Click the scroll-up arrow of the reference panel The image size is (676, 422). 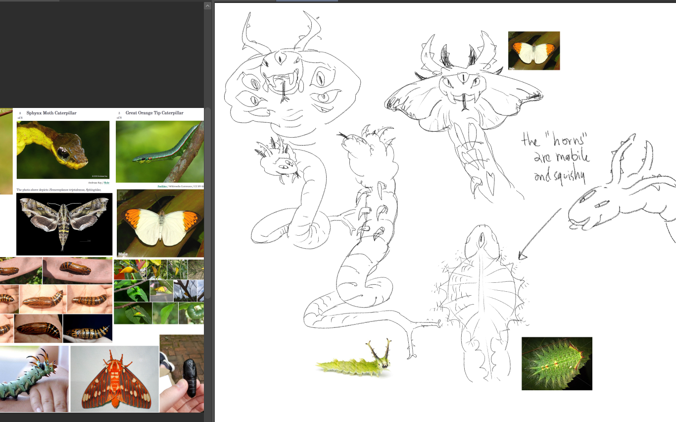(207, 6)
